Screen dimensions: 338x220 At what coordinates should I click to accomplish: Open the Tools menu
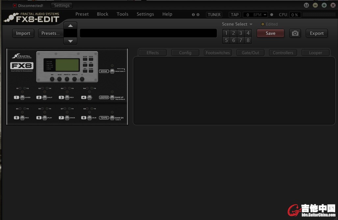122,14
